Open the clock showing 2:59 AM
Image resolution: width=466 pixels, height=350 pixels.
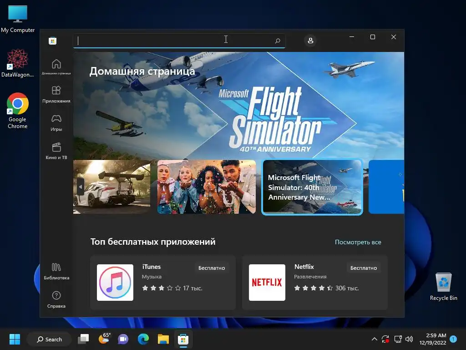[x=433, y=339]
